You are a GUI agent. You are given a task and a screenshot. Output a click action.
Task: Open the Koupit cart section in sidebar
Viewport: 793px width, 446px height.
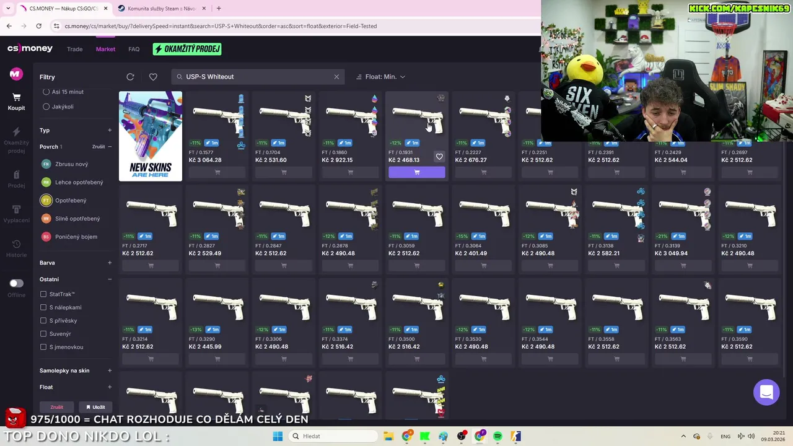(x=16, y=102)
